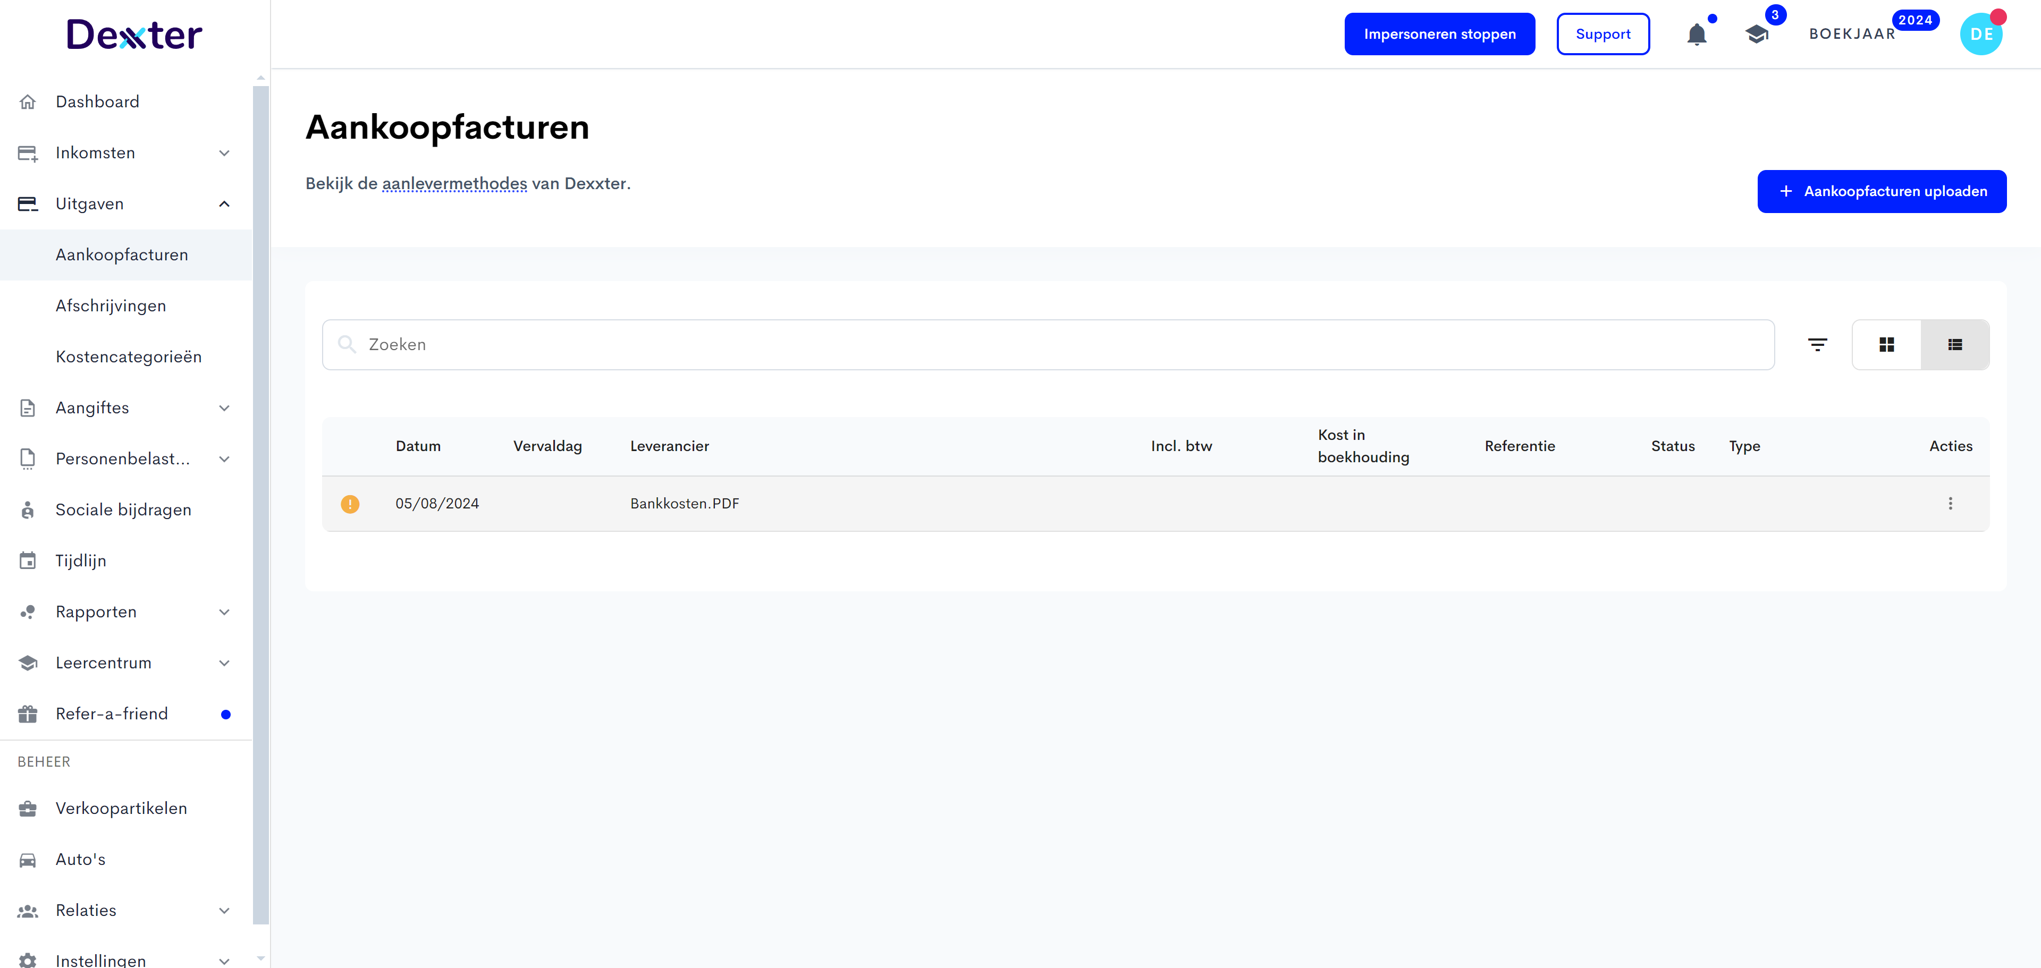
Task: Click the Uitgaven card icon
Action: click(x=28, y=203)
